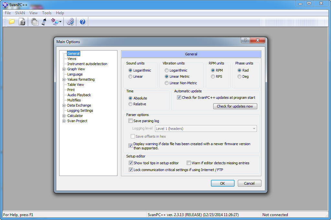This screenshot has height=220, width=331.
Task: Click the sound level meter instrument icon
Action: click(44, 22)
